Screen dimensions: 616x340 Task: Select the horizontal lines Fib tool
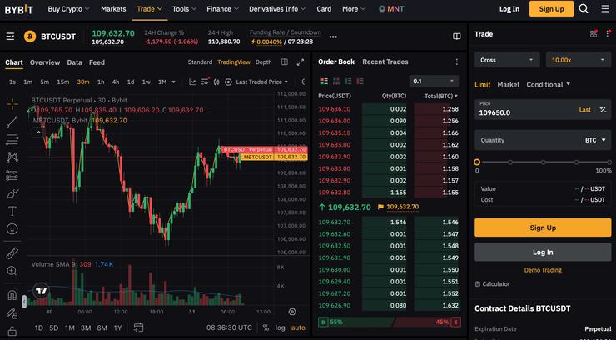[12, 139]
